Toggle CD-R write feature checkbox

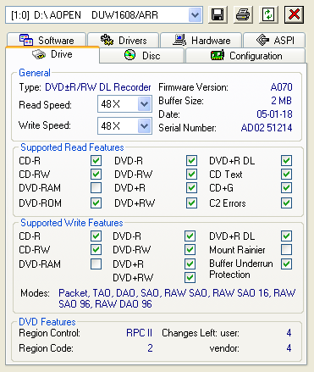(96, 236)
